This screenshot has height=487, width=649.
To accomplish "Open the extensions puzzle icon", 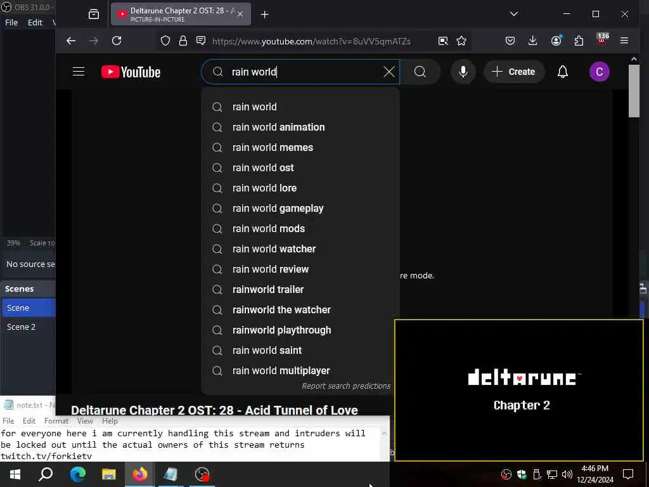I will (579, 41).
